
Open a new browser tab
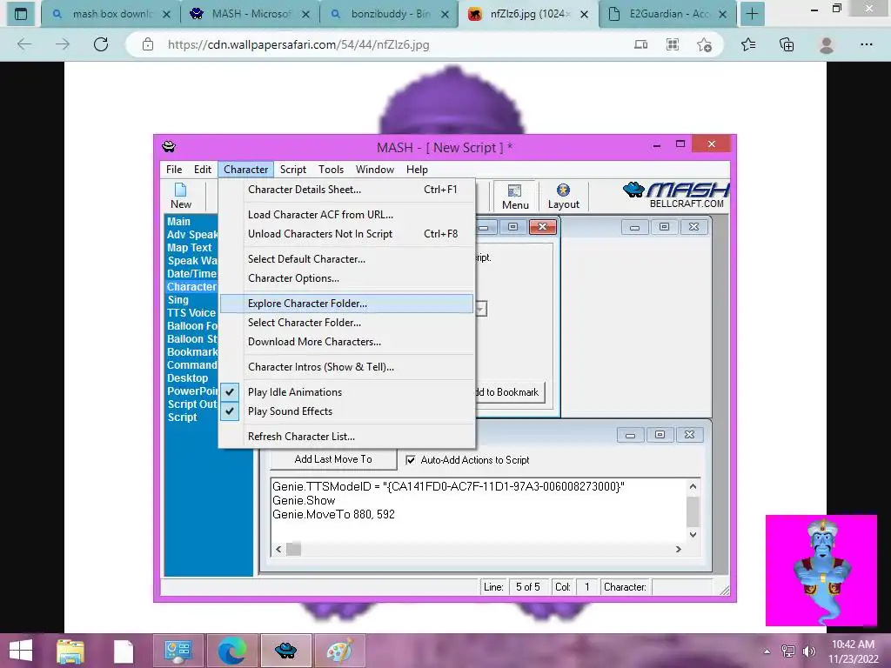(x=752, y=14)
